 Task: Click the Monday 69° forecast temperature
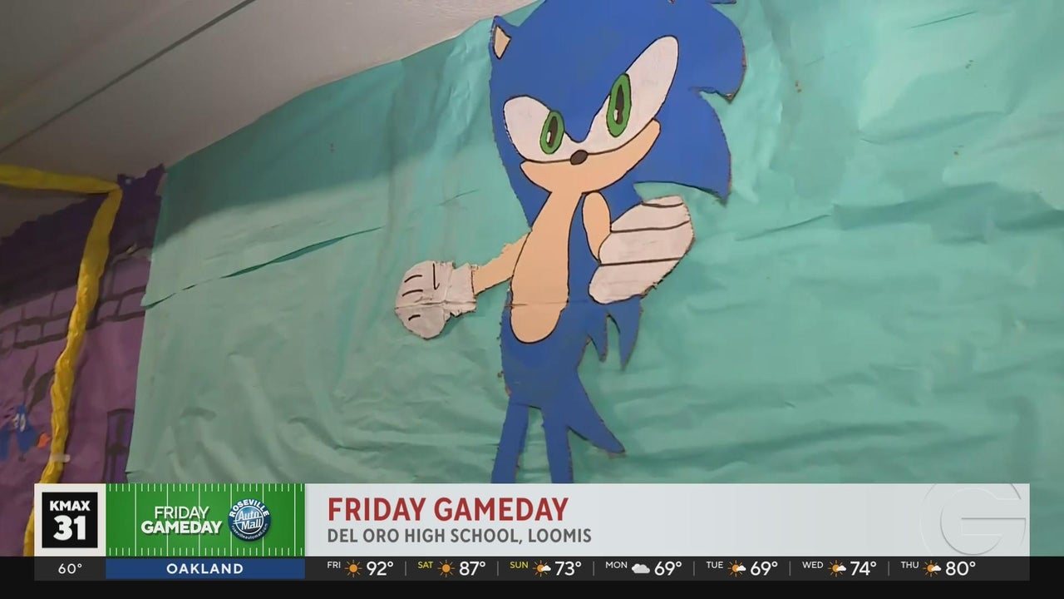pyautogui.click(x=667, y=569)
